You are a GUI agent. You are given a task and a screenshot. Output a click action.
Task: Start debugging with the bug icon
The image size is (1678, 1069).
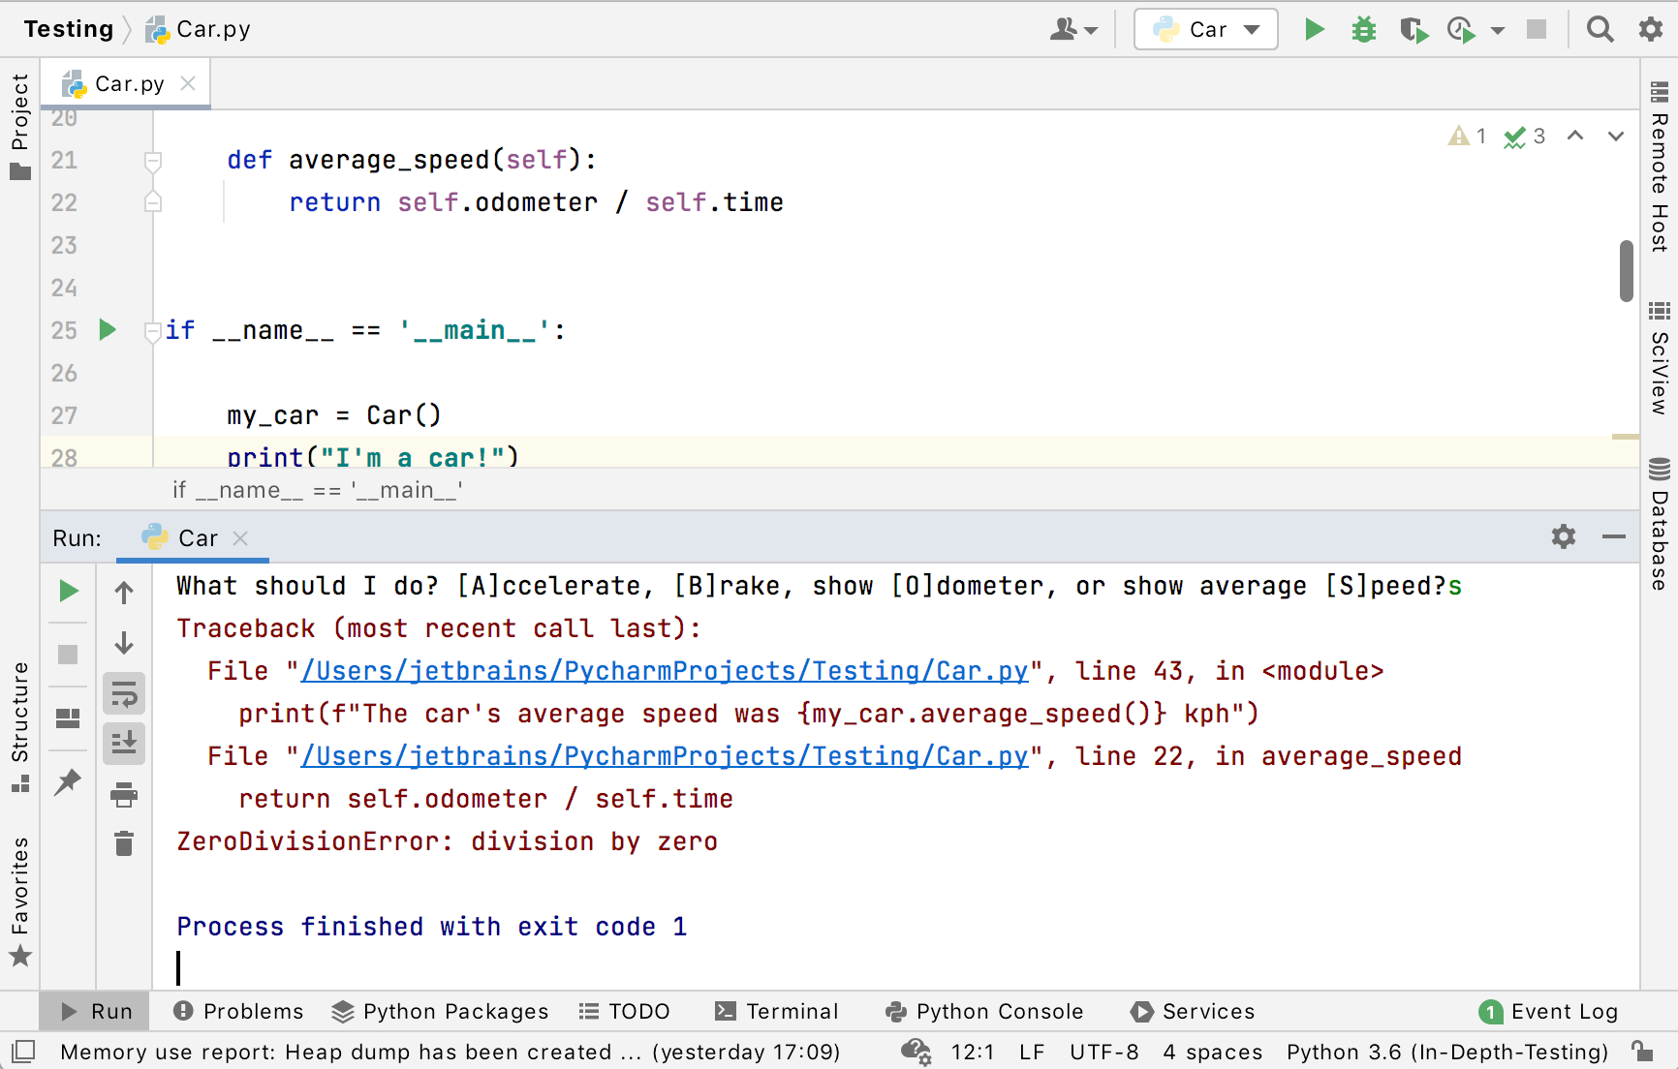click(x=1363, y=30)
